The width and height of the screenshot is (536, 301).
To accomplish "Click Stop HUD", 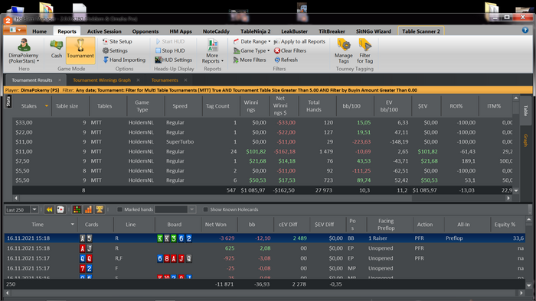I will coord(170,50).
